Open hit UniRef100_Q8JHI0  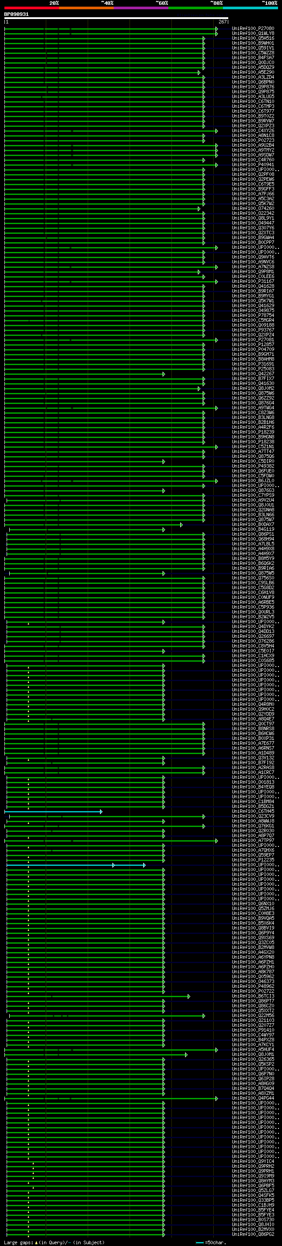pyautogui.click(x=252, y=1224)
